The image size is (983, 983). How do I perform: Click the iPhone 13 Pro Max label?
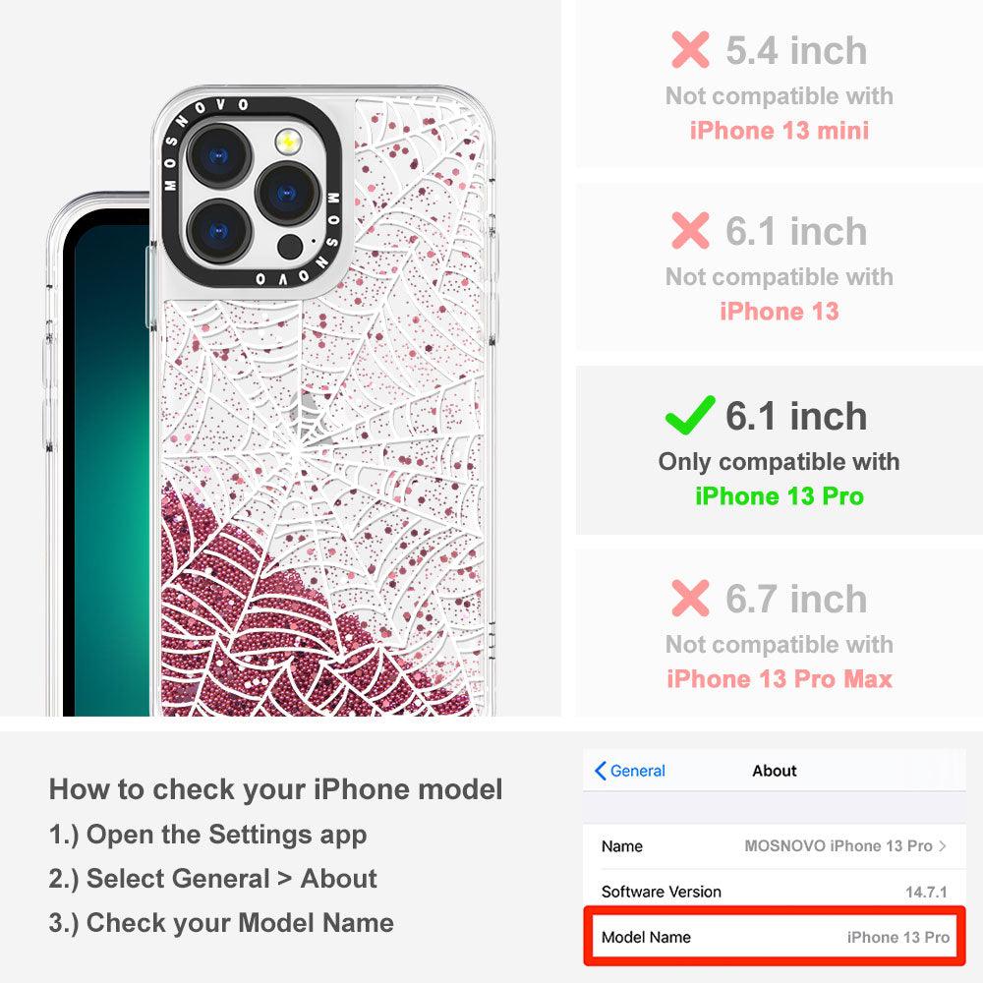coord(780,679)
